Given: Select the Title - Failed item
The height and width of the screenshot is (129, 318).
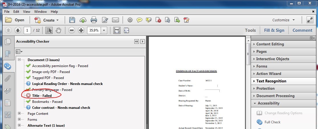Looking at the screenshot, I should coord(42,96).
